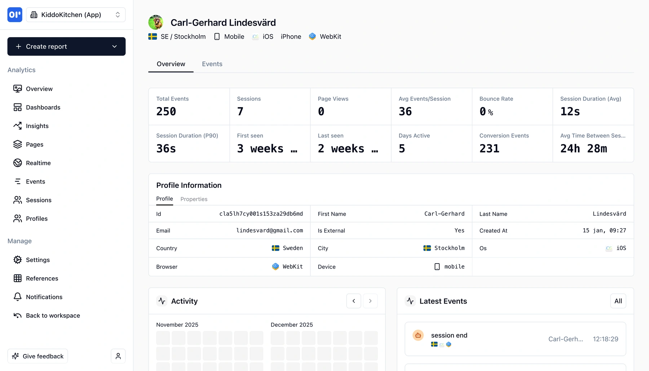The height and width of the screenshot is (371, 649).
Task: Click the Realtime globe icon
Action: point(18,163)
